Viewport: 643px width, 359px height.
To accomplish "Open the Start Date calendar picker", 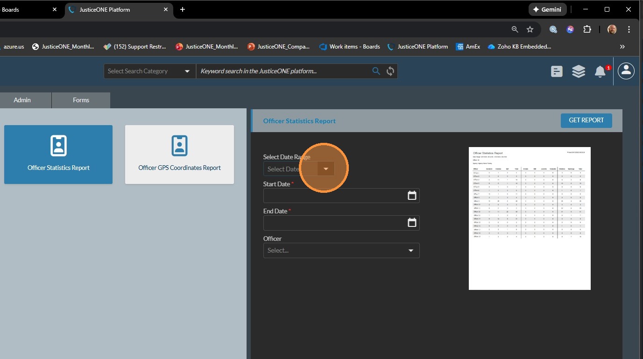I will click(411, 196).
